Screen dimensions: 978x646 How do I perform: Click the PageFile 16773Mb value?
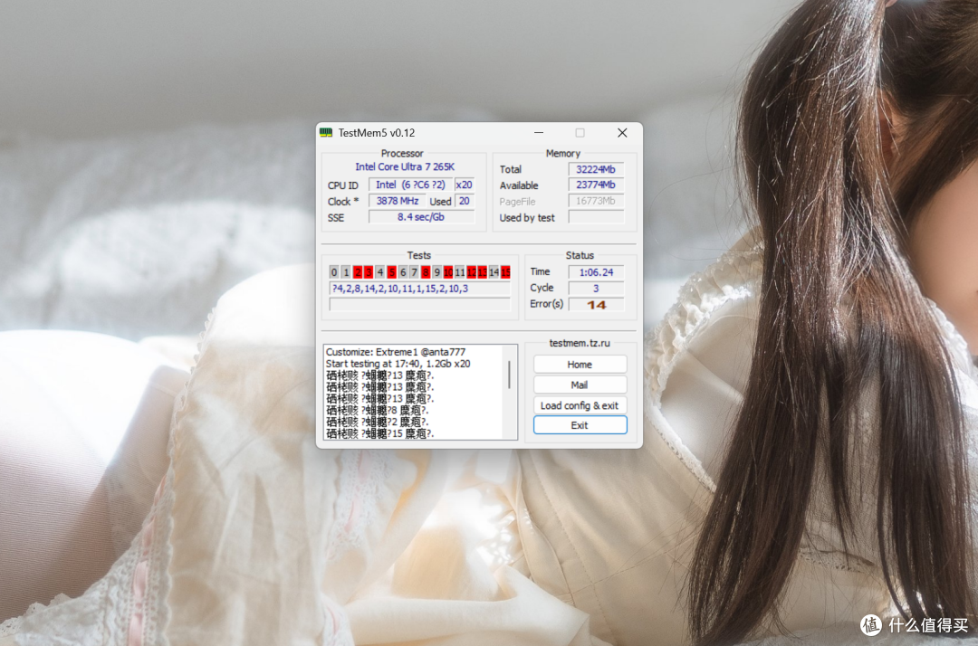pyautogui.click(x=596, y=201)
